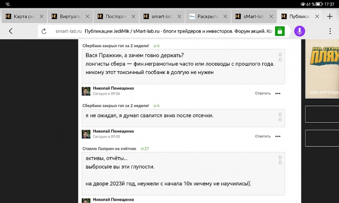
Task: Open the first Николай Помещенко avatar
Action: pyautogui.click(x=86, y=91)
